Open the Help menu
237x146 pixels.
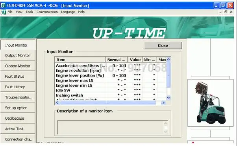tap(81, 12)
